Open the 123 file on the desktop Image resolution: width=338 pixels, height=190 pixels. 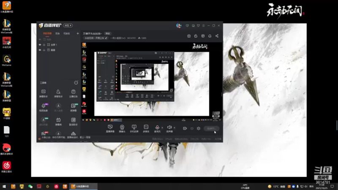pos(6,132)
